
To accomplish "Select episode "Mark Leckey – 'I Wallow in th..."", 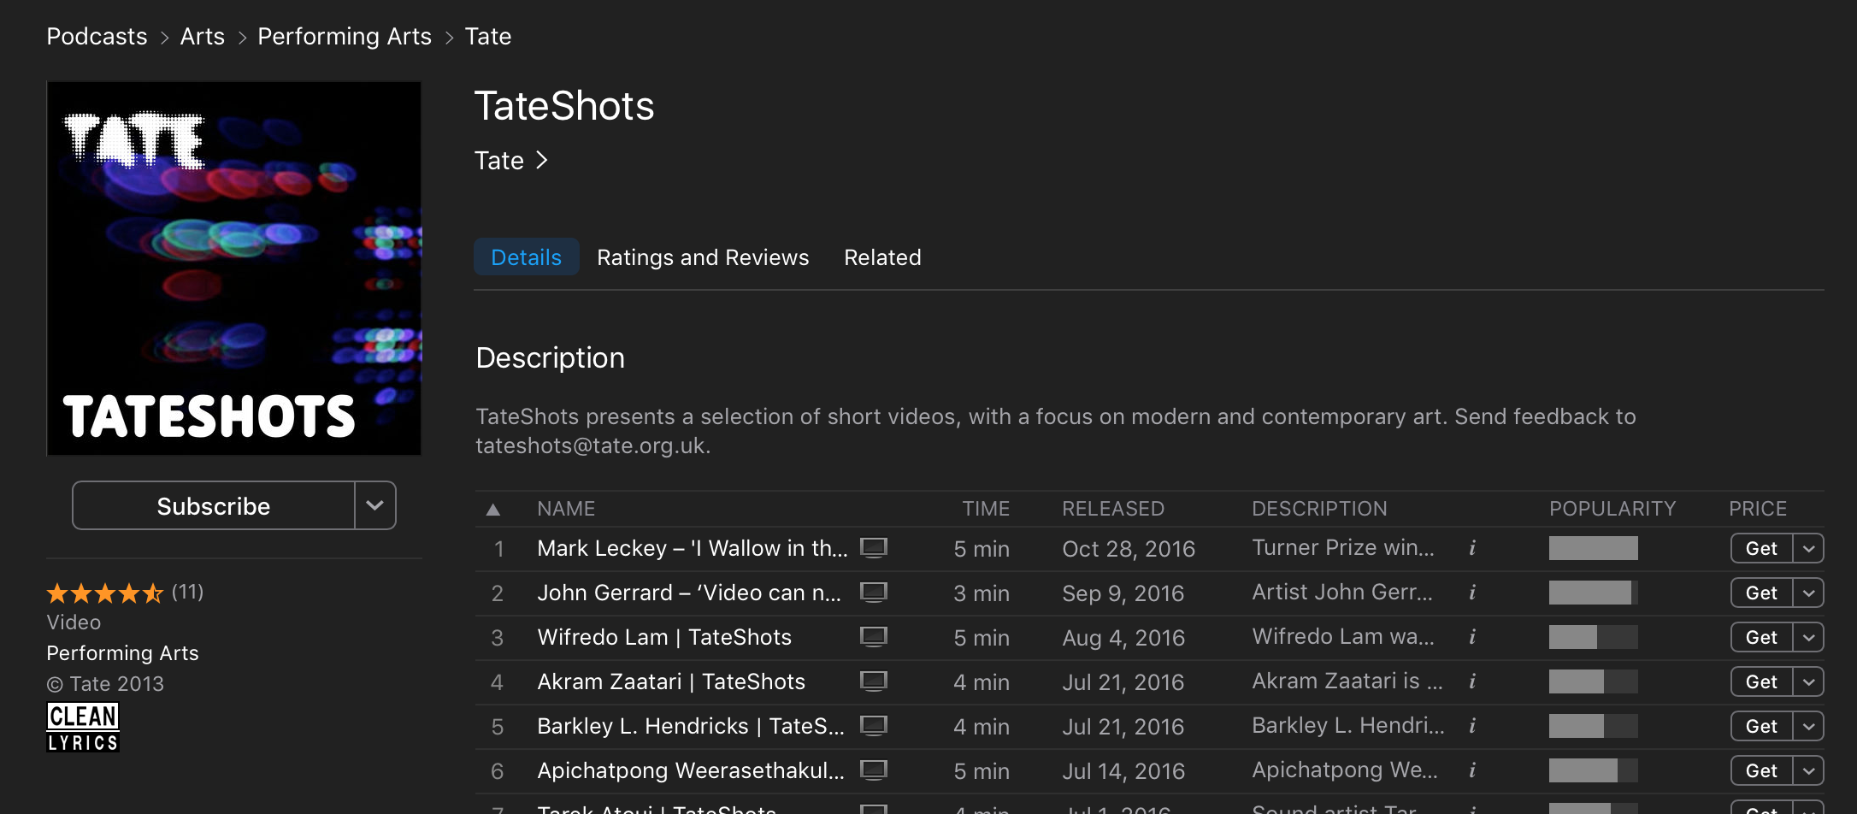I will click(x=693, y=548).
